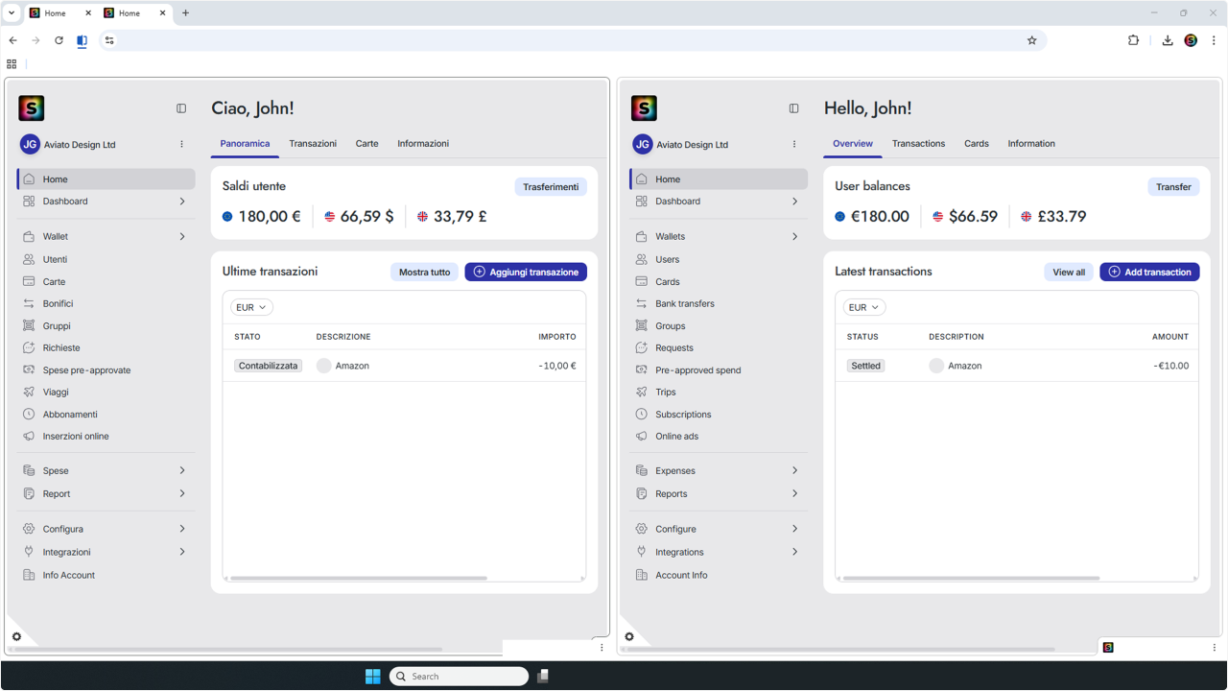
Task: Open the EUR currency dropdown under Ultime transazioni
Action: (x=251, y=307)
